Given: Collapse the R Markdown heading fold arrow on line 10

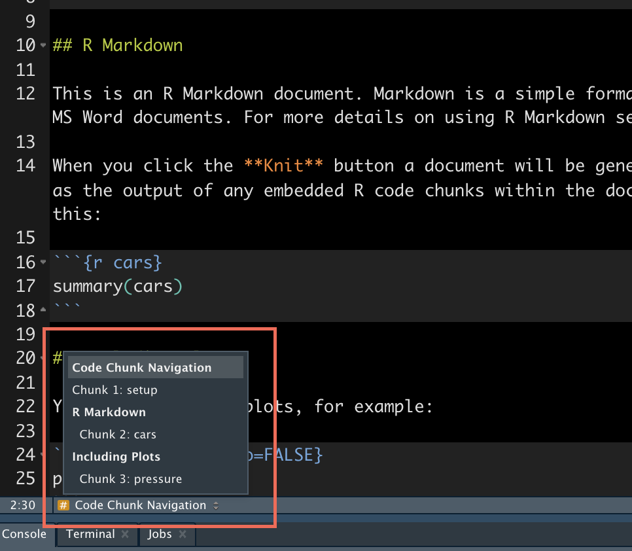Looking at the screenshot, I should pos(43,46).
